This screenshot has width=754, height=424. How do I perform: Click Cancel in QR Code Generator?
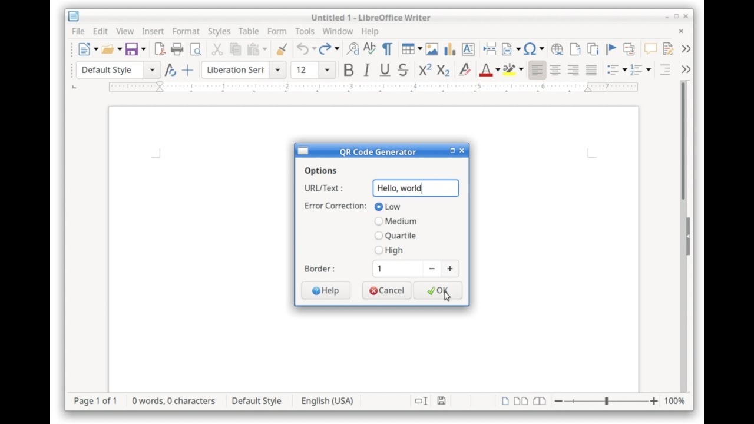[386, 290]
